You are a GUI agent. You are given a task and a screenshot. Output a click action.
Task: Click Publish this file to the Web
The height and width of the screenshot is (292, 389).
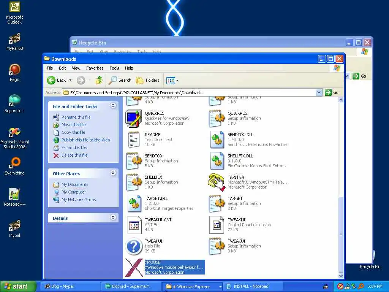pyautogui.click(x=85, y=140)
